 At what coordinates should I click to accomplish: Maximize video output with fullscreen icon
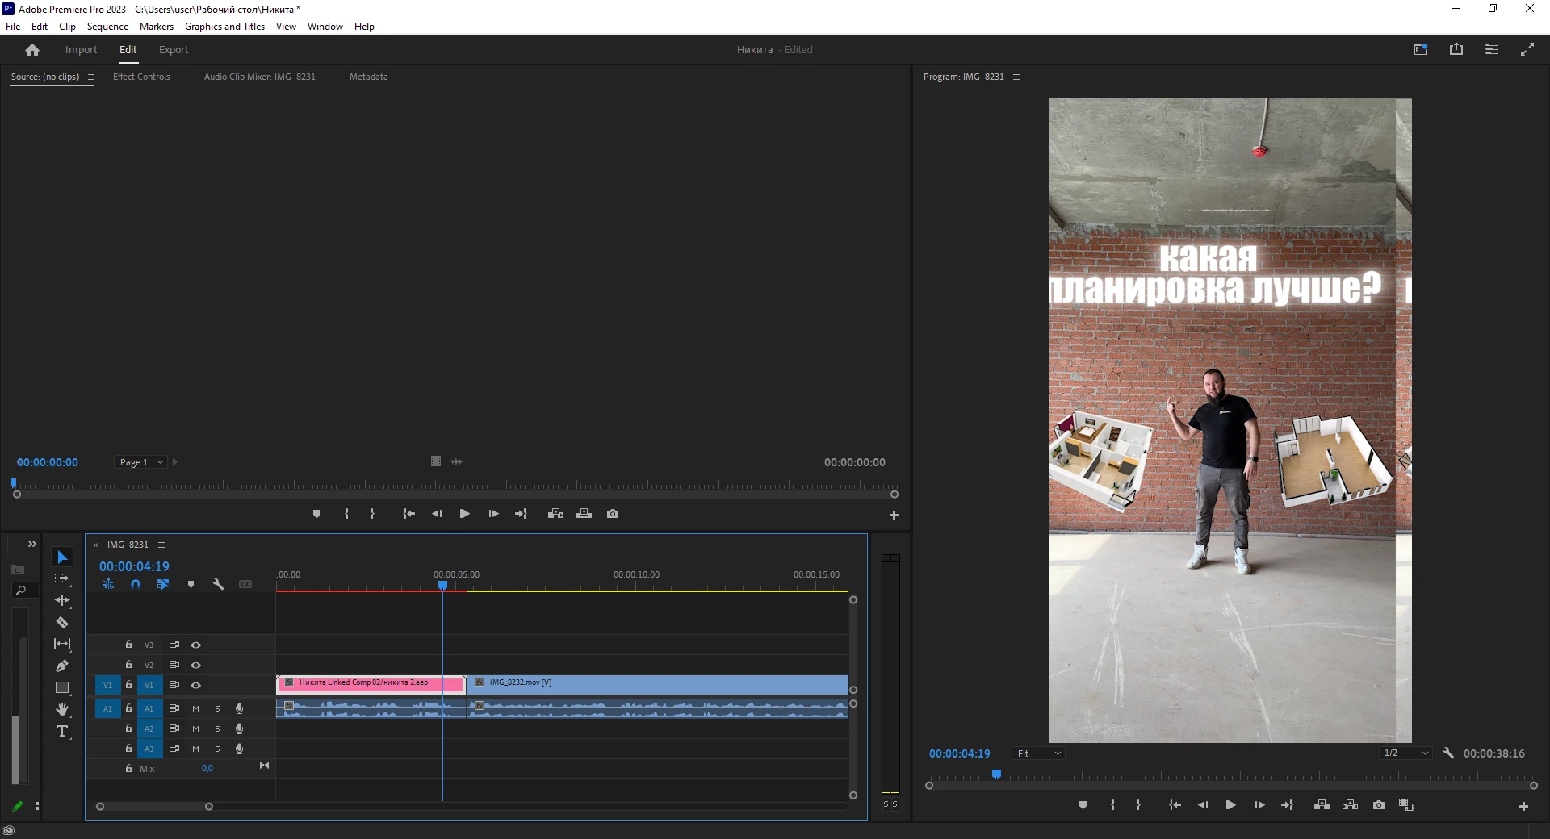1527,49
